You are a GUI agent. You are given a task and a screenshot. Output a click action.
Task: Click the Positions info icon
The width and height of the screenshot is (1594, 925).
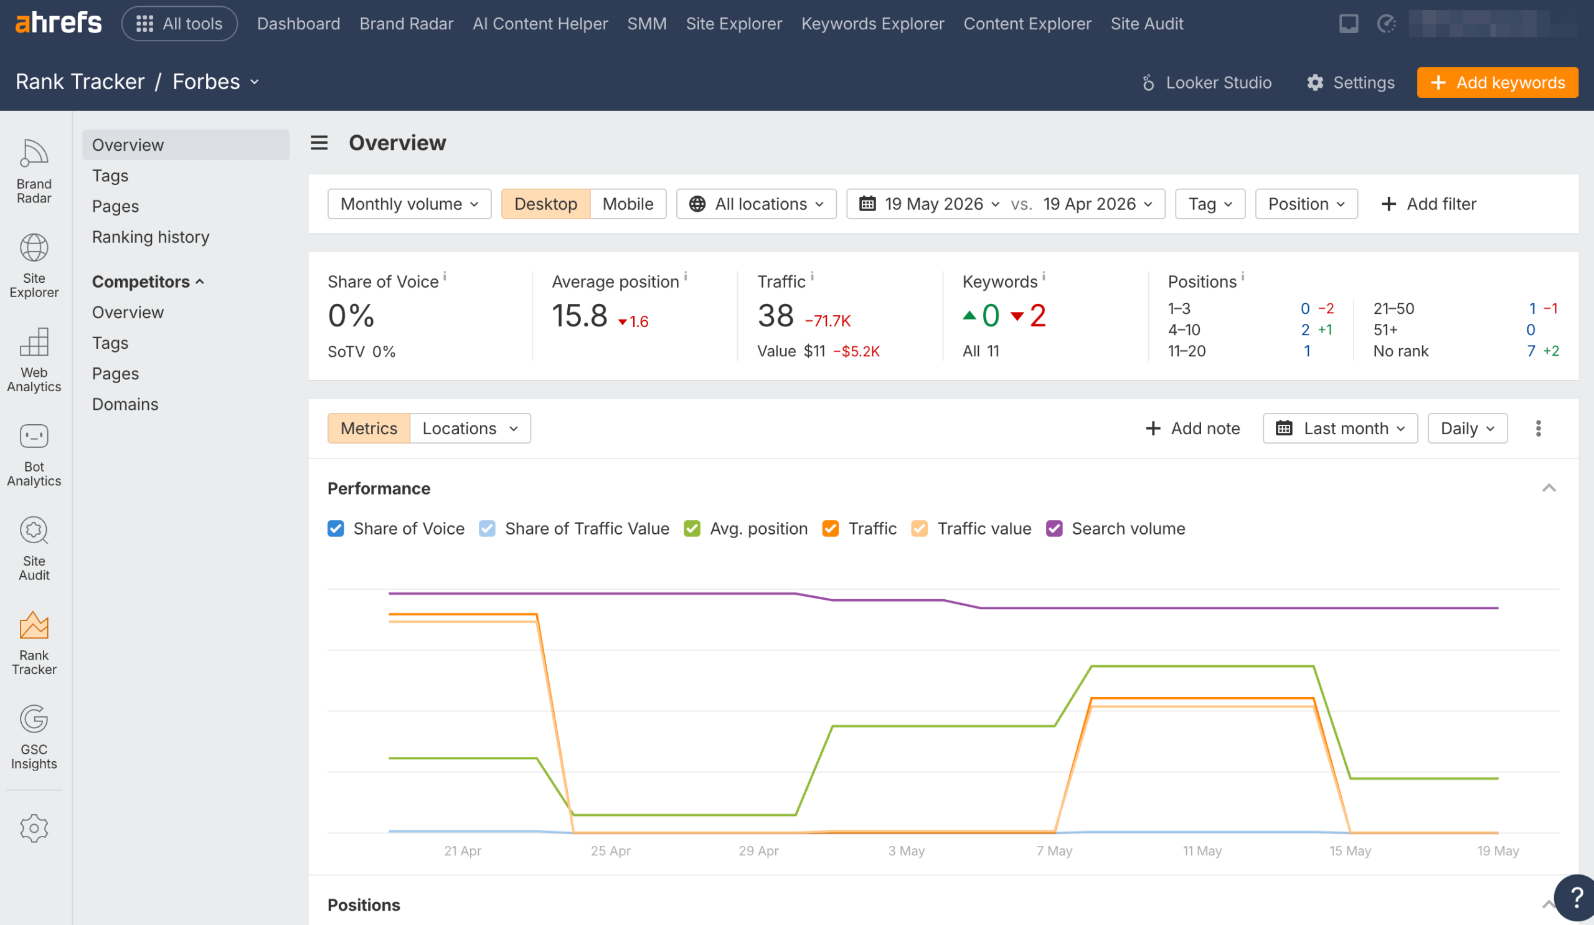[1243, 276]
